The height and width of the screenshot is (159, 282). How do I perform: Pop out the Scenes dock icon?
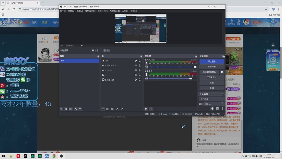tap(98, 56)
